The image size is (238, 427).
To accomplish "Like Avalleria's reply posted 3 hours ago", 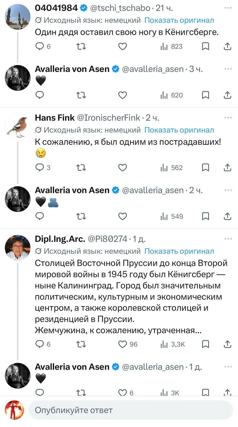I will click(123, 95).
